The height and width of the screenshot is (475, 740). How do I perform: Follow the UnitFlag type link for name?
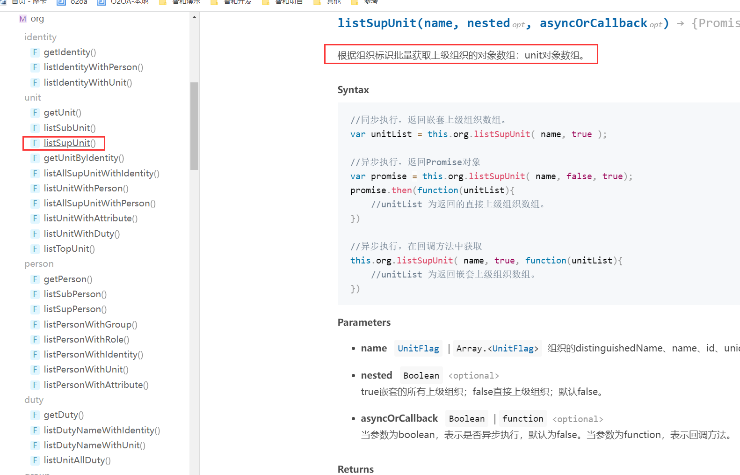[x=418, y=349]
